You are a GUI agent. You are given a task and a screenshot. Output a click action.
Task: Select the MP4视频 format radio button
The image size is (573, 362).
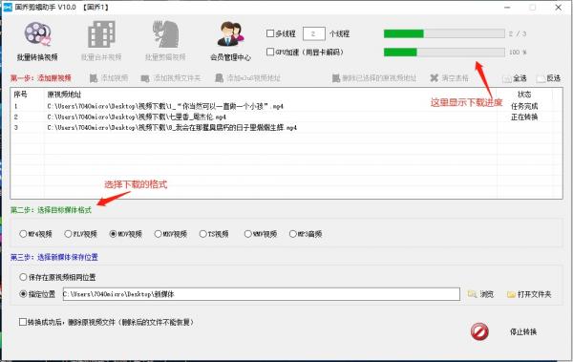[23, 234]
